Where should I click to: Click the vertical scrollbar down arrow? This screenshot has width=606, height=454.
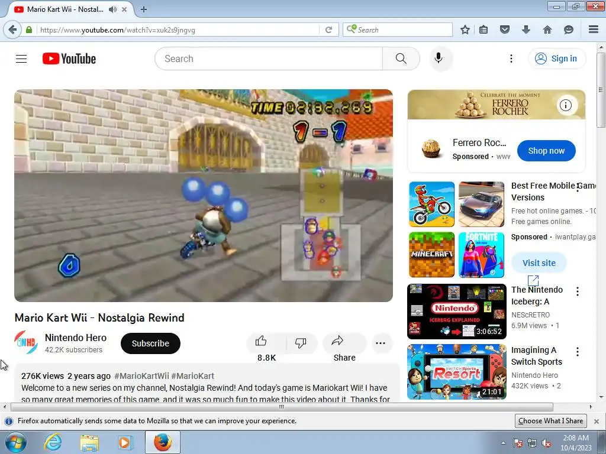[601, 397]
